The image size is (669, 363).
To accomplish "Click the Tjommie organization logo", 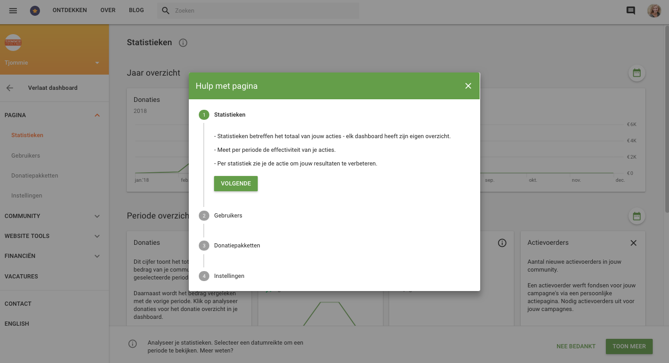I will pyautogui.click(x=13, y=42).
